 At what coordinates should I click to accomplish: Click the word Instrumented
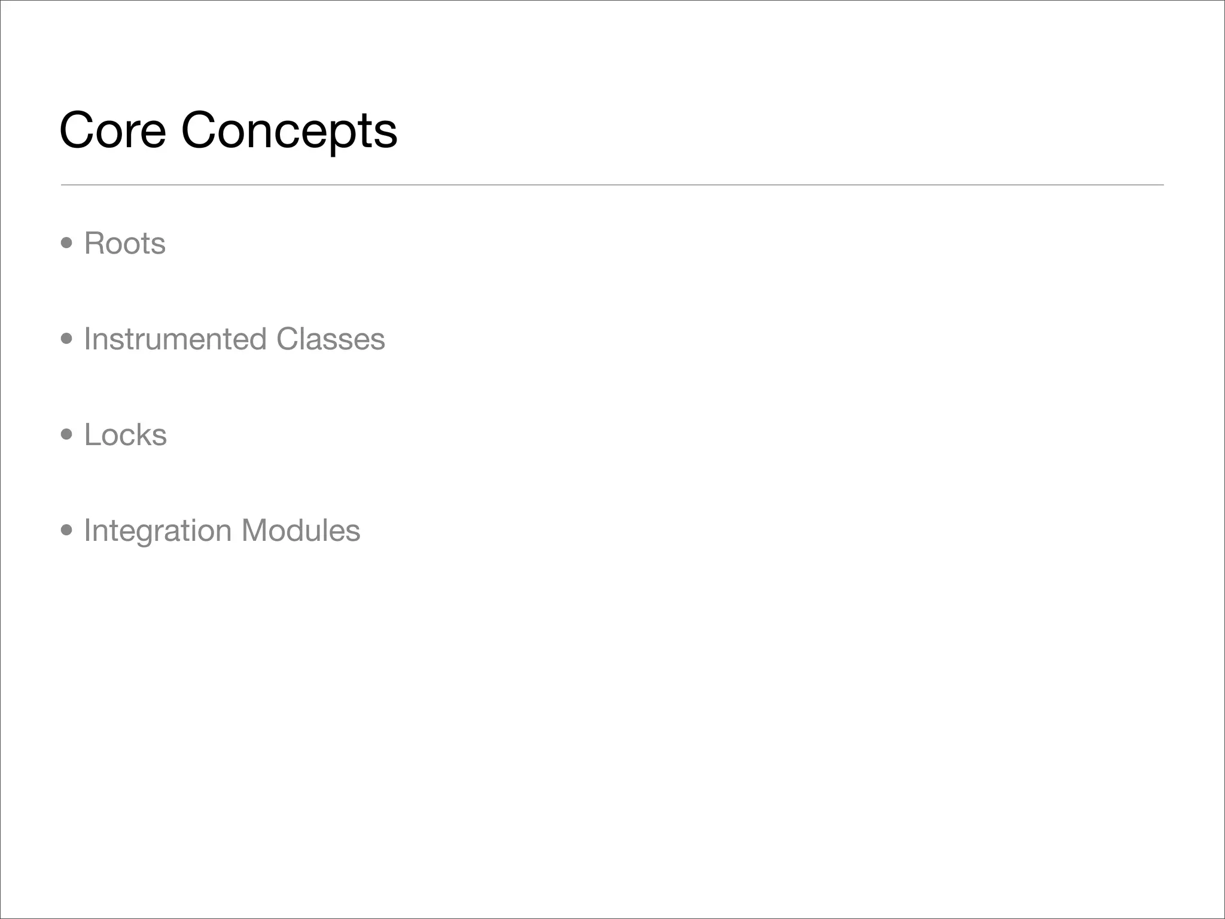pyautogui.click(x=175, y=339)
